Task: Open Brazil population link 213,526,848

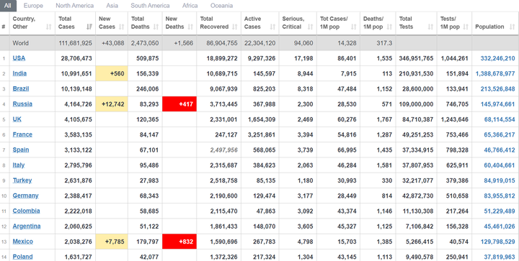Action: [498, 88]
